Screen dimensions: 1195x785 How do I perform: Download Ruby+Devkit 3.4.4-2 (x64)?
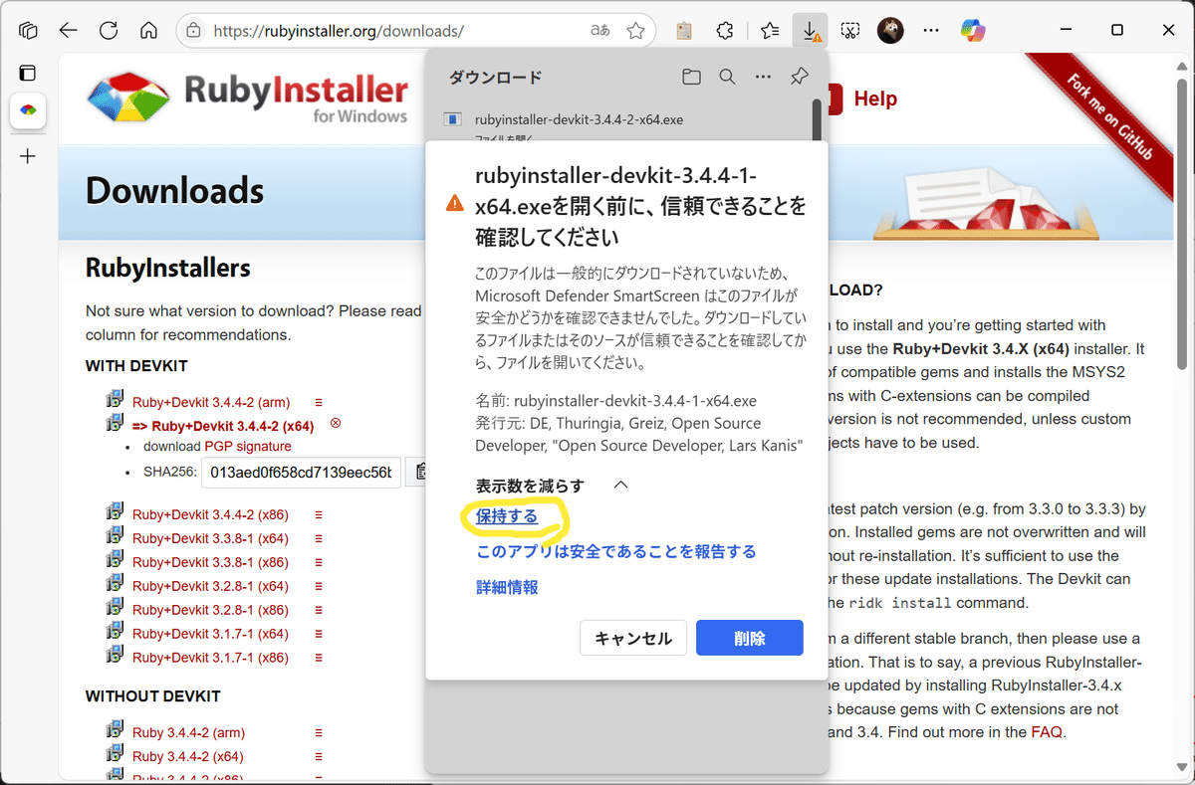click(223, 426)
